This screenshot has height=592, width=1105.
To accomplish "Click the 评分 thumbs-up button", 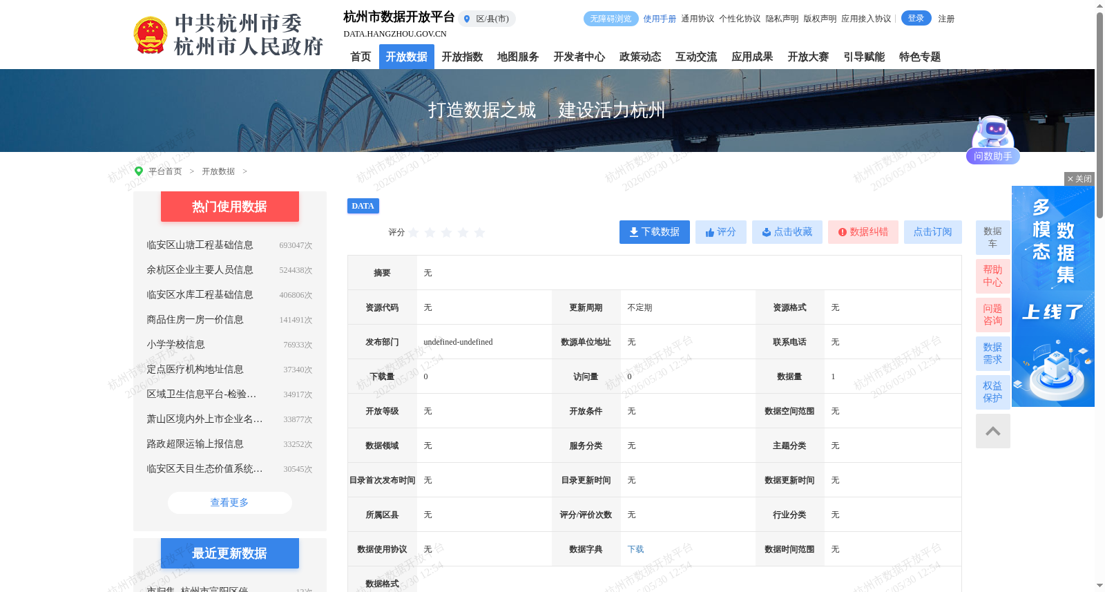I will click(721, 232).
